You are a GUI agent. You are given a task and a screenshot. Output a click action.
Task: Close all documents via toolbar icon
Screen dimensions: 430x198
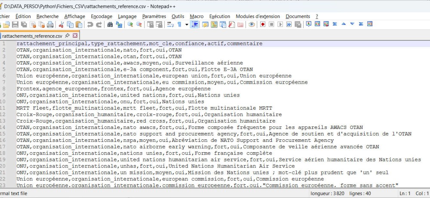pos(41,24)
